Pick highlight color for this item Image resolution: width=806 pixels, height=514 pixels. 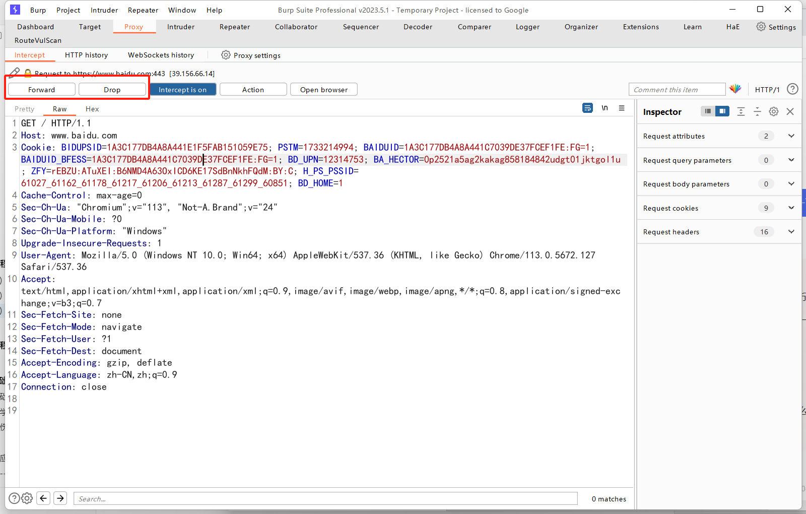tap(735, 89)
